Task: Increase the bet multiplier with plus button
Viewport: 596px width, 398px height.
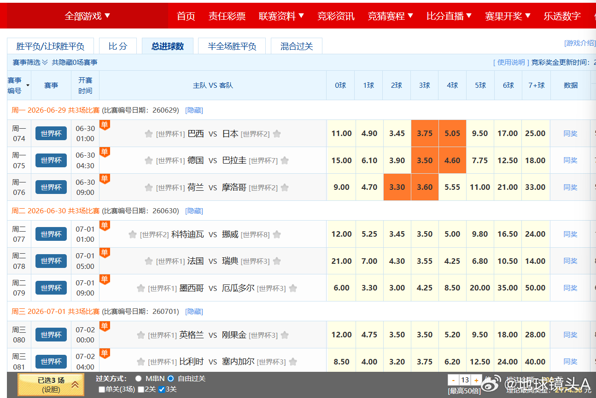Action: pos(476,380)
